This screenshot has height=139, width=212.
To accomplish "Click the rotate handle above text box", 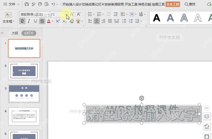I will pyautogui.click(x=142, y=98).
